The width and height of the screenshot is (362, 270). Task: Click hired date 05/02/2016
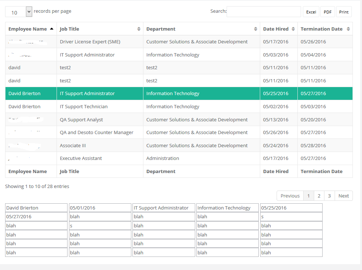[x=276, y=106]
